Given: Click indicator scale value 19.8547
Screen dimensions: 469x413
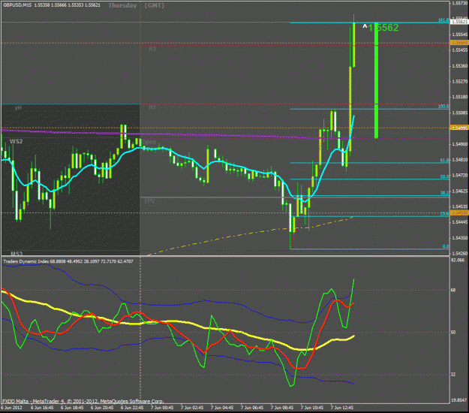Looking at the screenshot, I should 458,400.
